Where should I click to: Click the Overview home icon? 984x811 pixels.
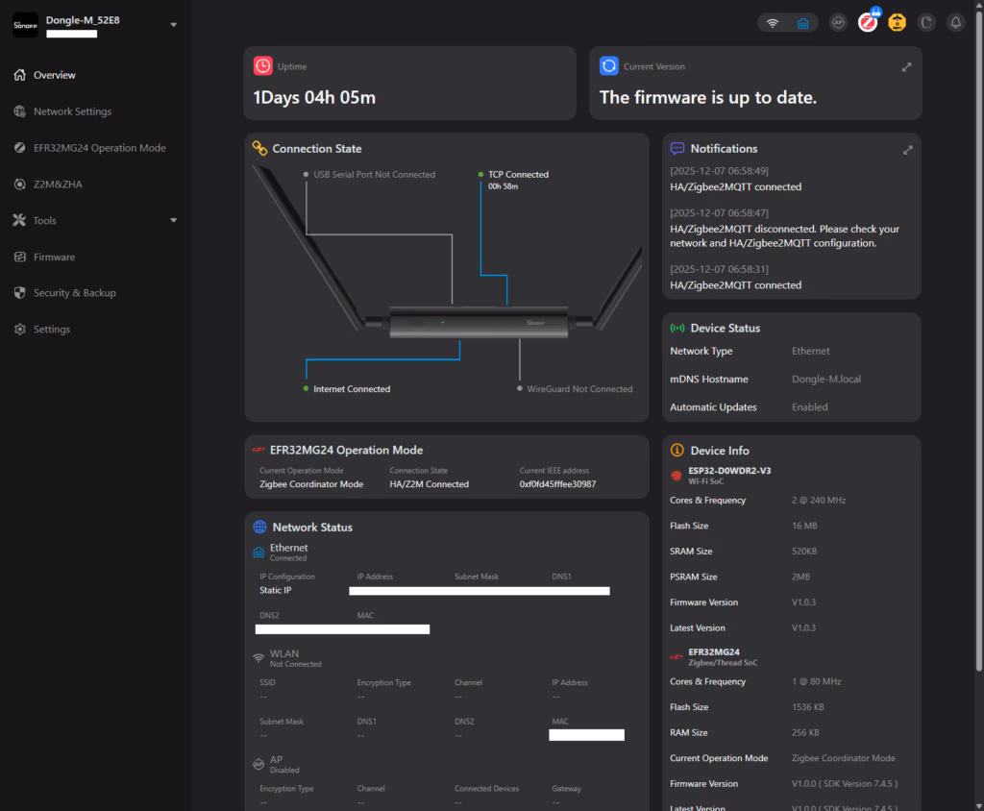(x=20, y=75)
